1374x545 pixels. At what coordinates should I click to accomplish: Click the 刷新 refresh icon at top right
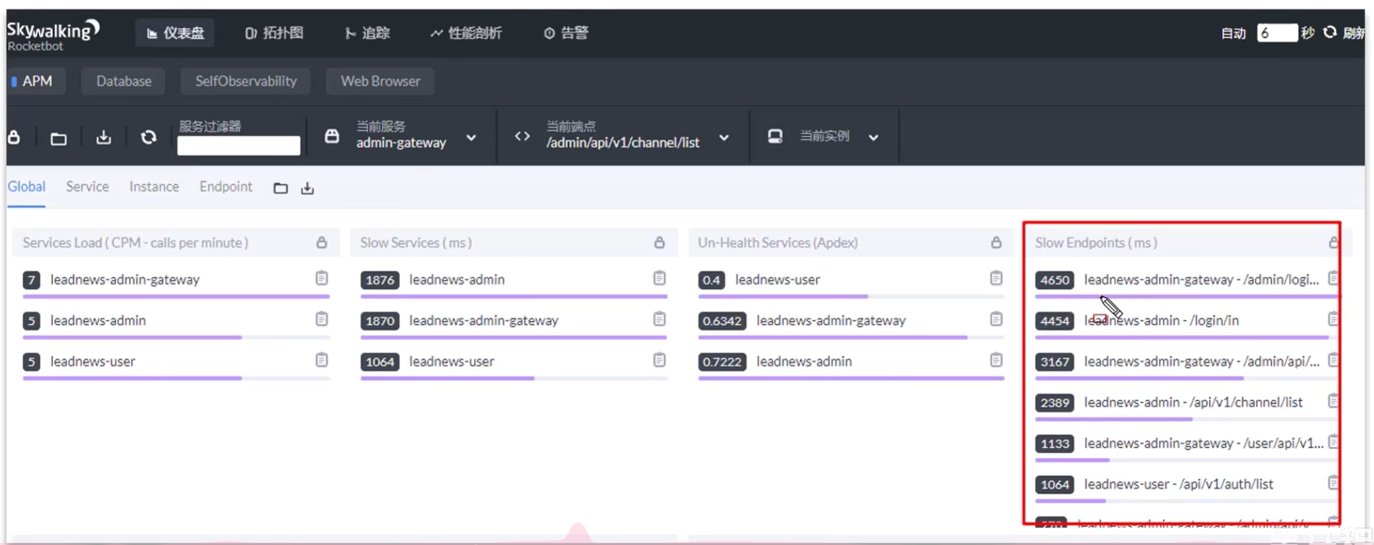click(1330, 33)
